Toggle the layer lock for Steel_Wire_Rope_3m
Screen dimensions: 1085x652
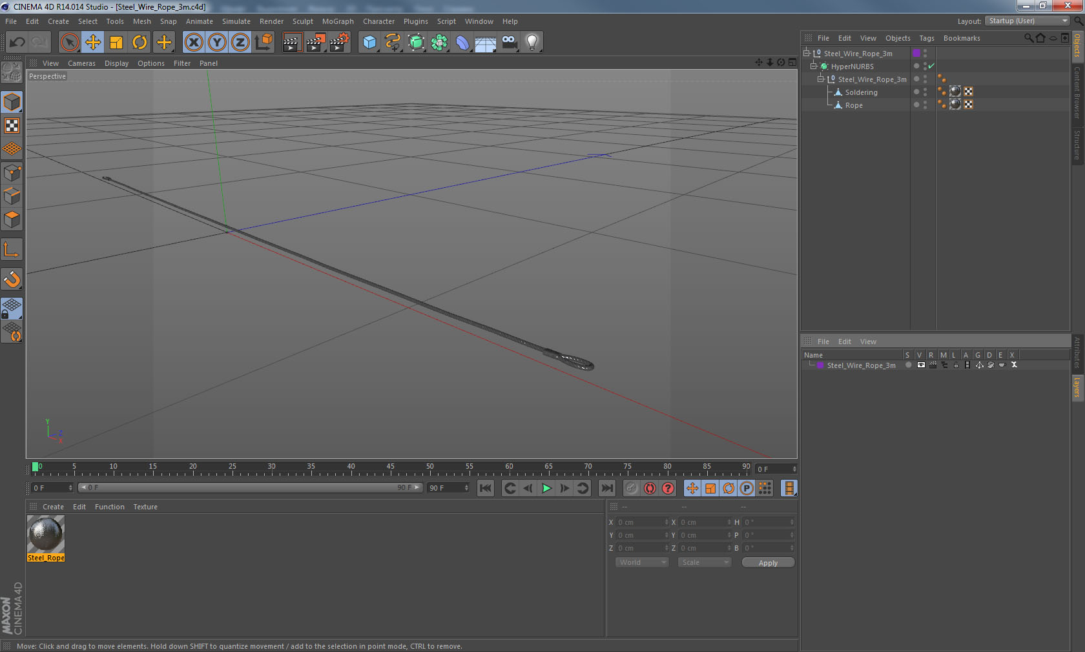click(x=956, y=365)
